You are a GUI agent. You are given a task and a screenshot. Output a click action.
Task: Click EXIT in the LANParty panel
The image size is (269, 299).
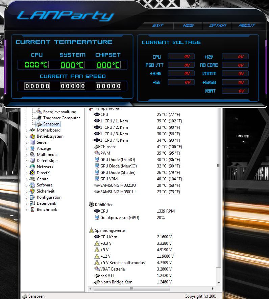(x=158, y=25)
